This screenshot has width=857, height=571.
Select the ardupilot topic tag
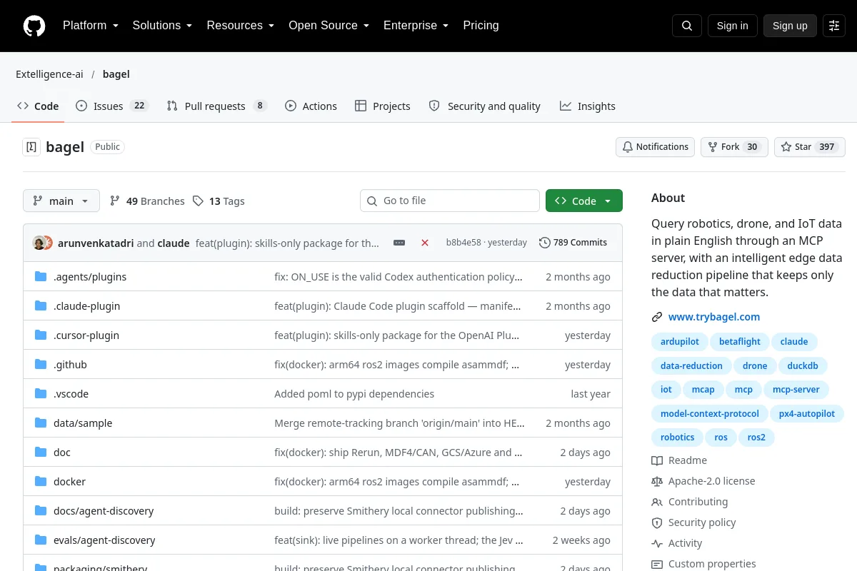pos(680,341)
